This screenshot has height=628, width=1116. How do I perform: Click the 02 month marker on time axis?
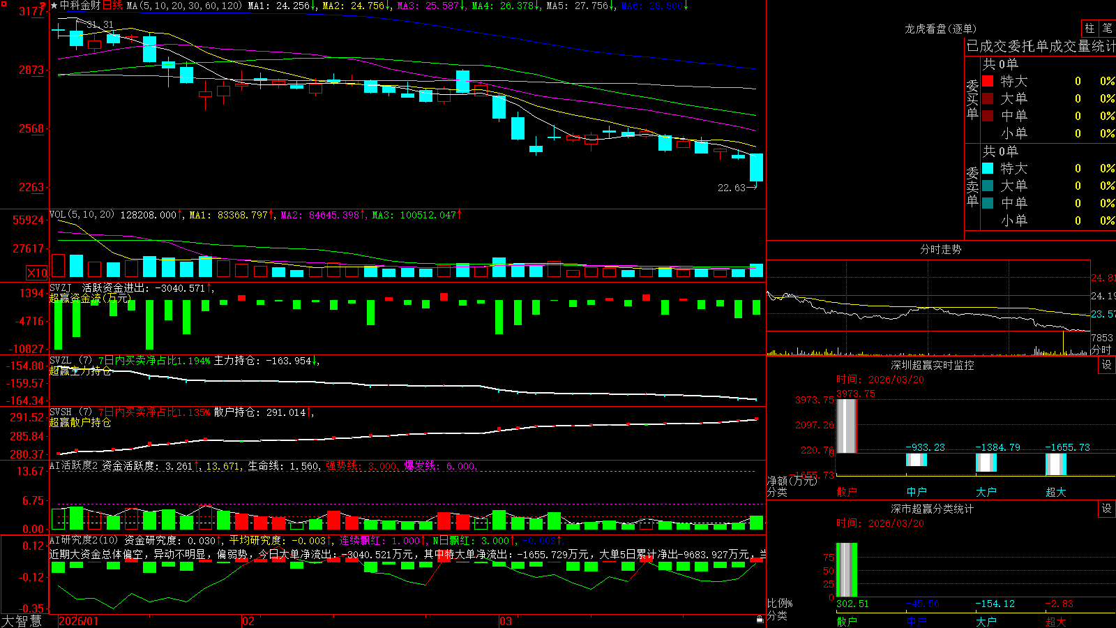coord(248,621)
